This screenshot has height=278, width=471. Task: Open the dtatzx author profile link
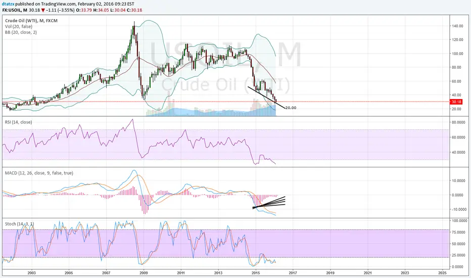(x=8, y=4)
